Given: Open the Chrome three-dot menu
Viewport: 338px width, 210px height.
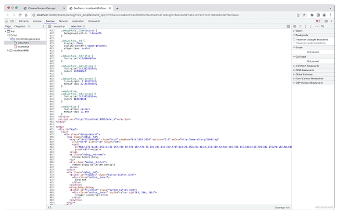Looking at the screenshot, I should click(x=330, y=15).
